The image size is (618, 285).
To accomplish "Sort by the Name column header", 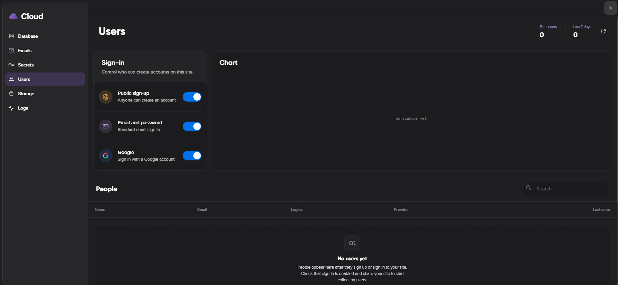I will 100,209.
